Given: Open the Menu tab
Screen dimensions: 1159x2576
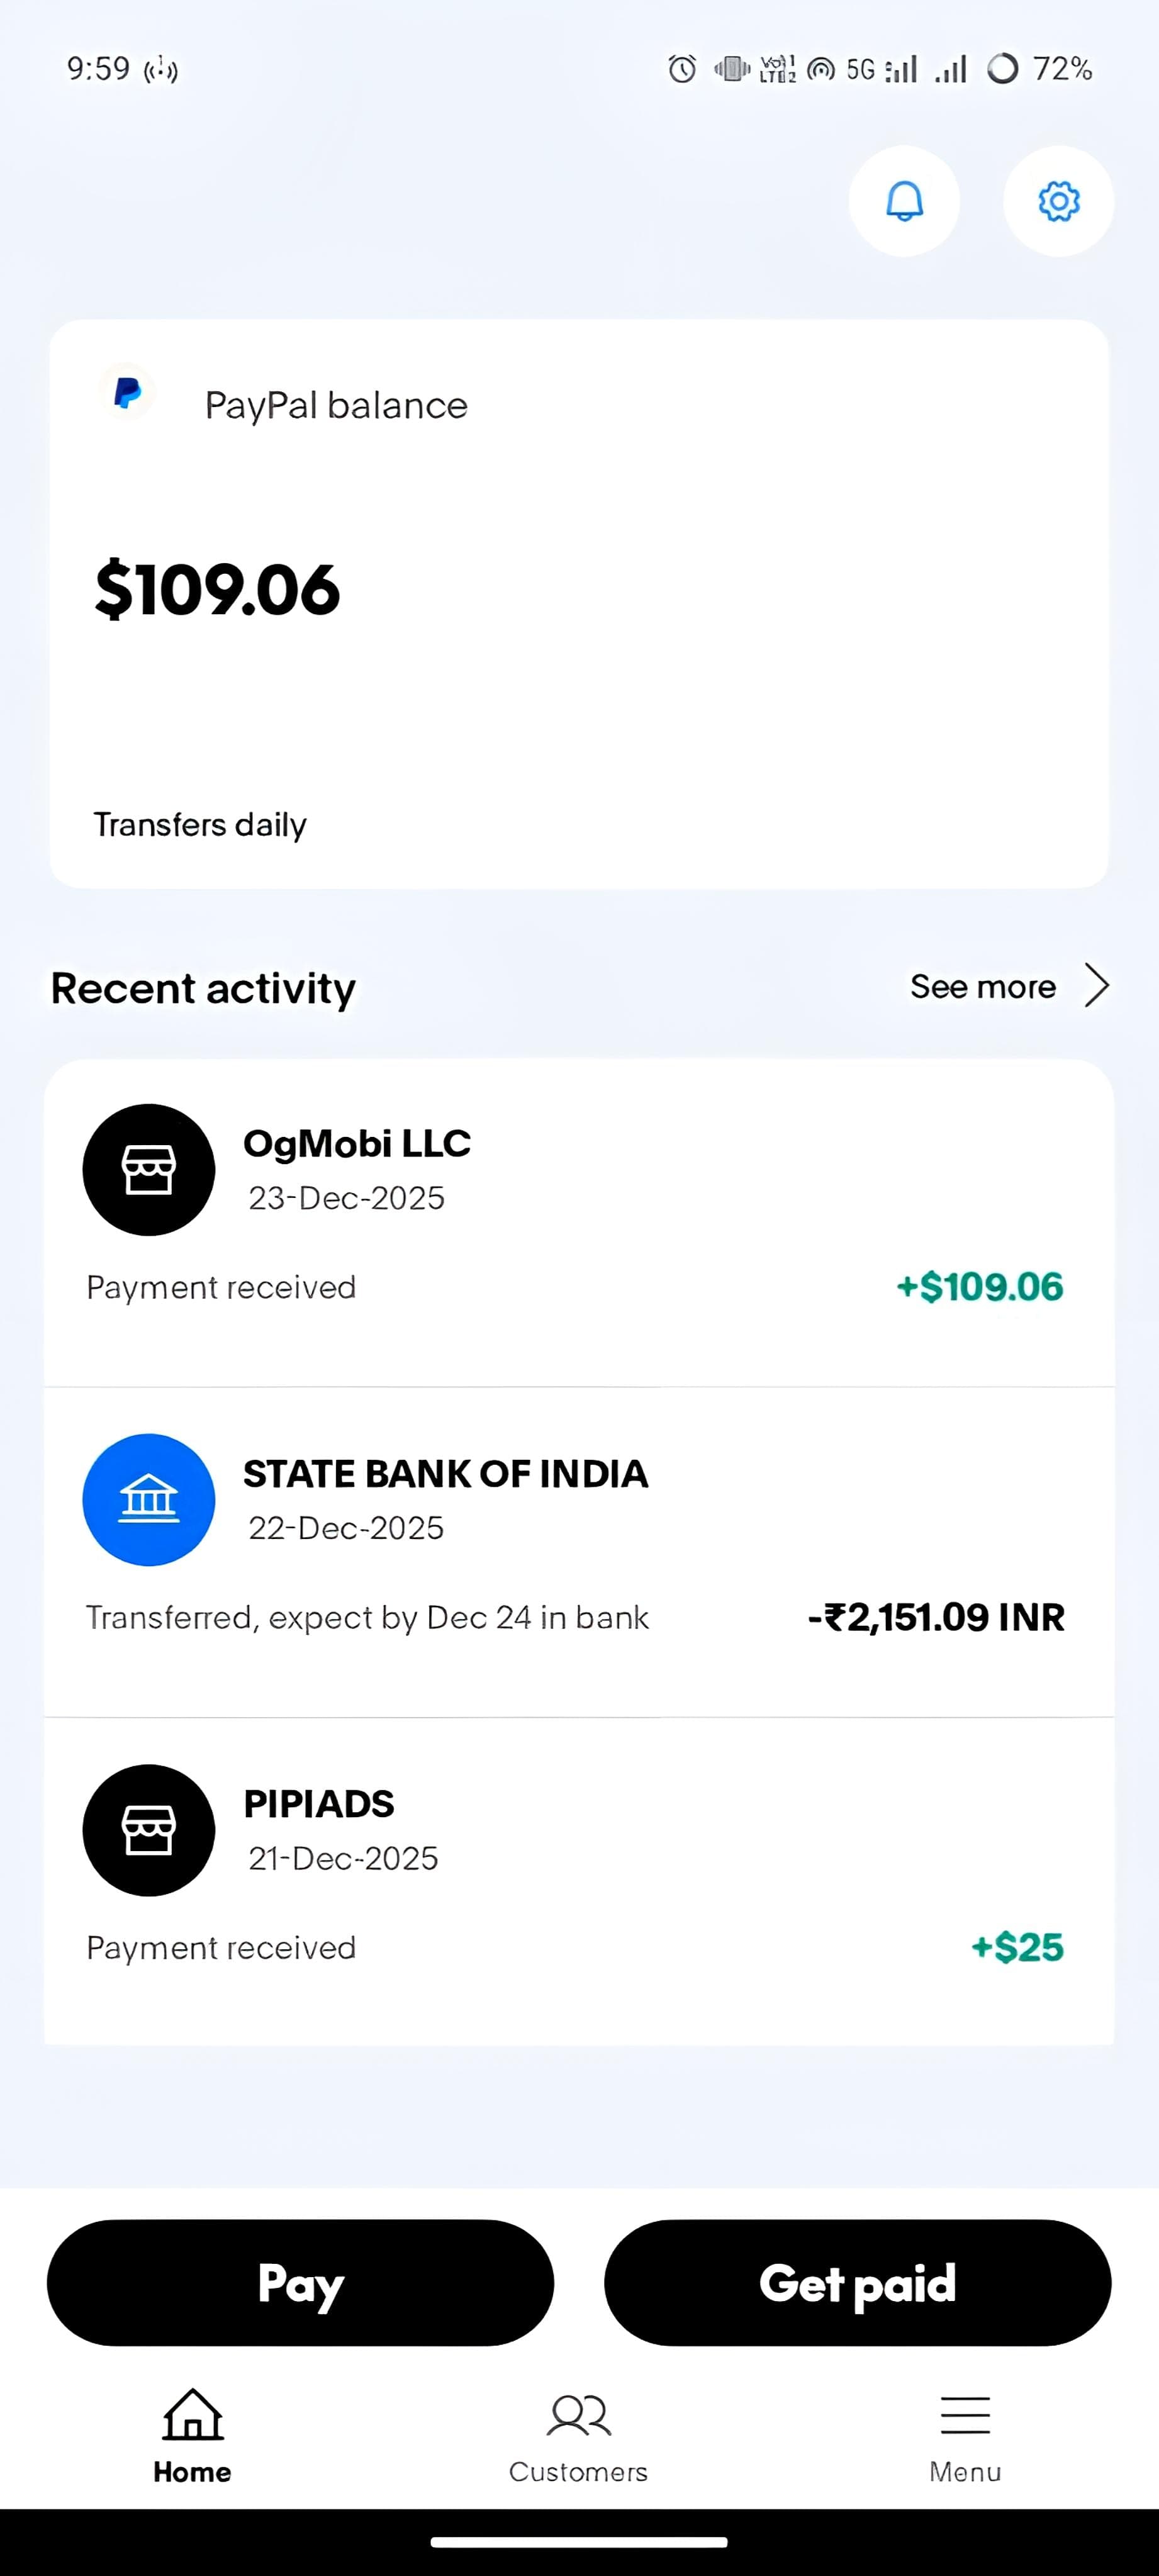Looking at the screenshot, I should click(965, 2436).
